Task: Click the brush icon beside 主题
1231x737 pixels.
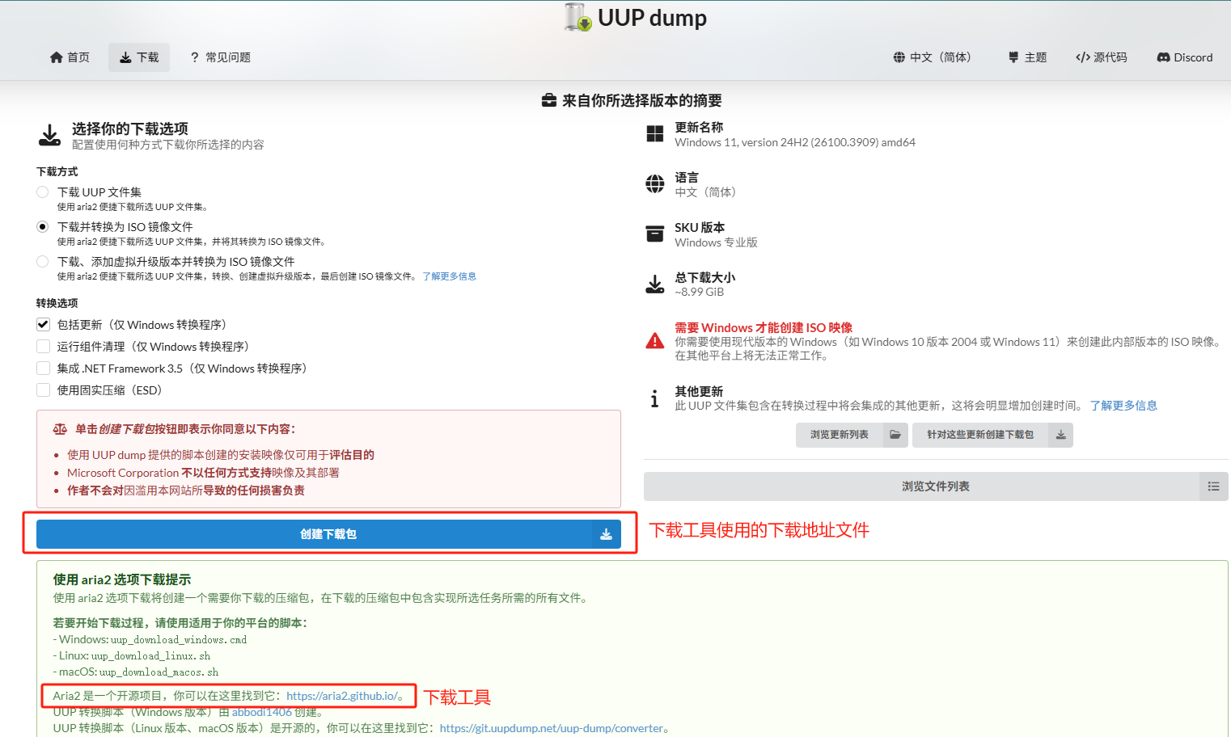Action: tap(1013, 57)
